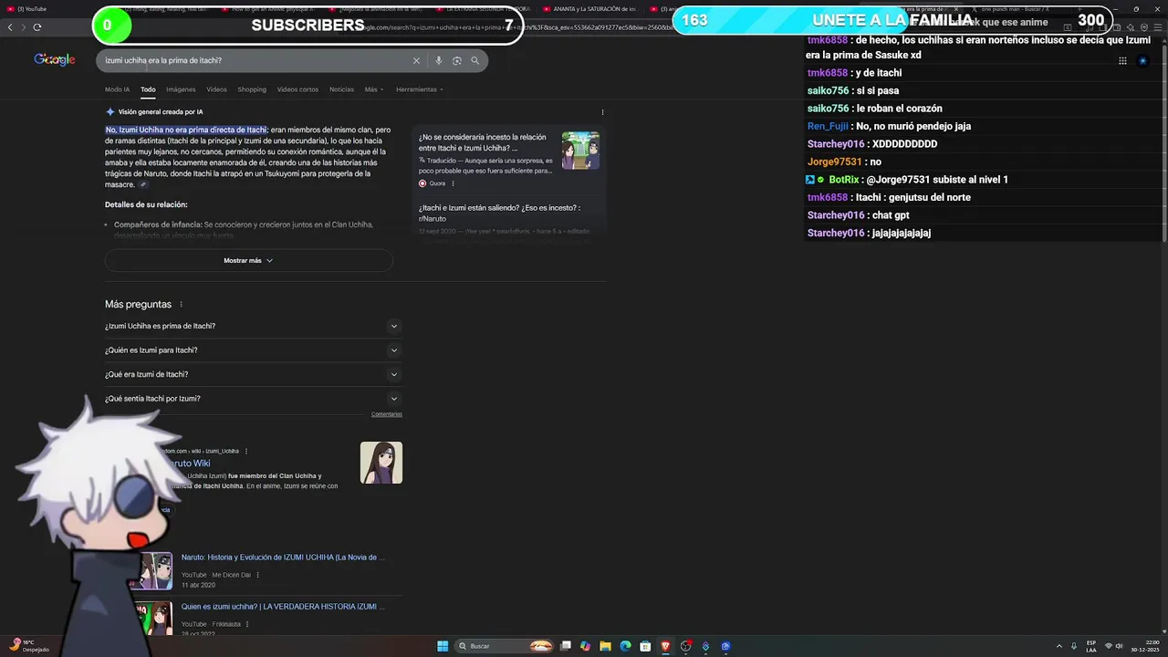The image size is (1168, 657).
Task: Open Quora incest relationship question link
Action: [483, 142]
